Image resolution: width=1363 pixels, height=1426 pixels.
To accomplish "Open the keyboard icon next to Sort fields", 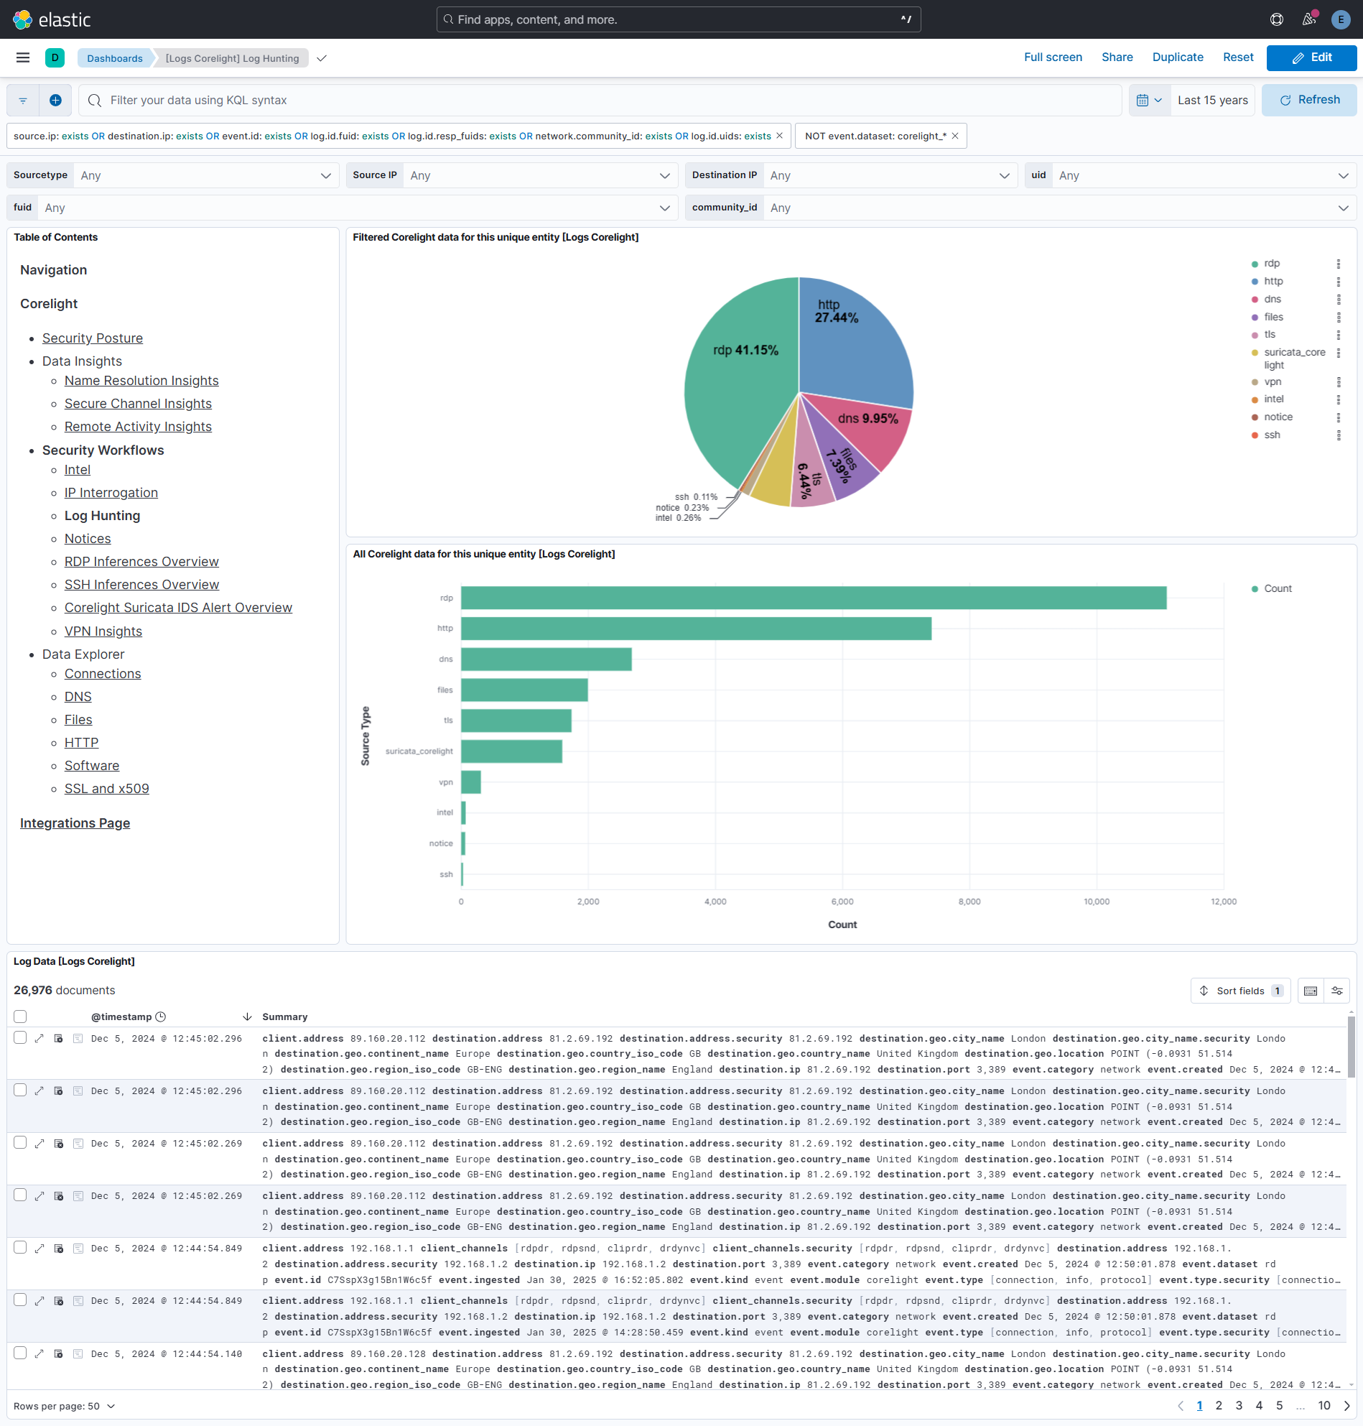I will tap(1310, 991).
